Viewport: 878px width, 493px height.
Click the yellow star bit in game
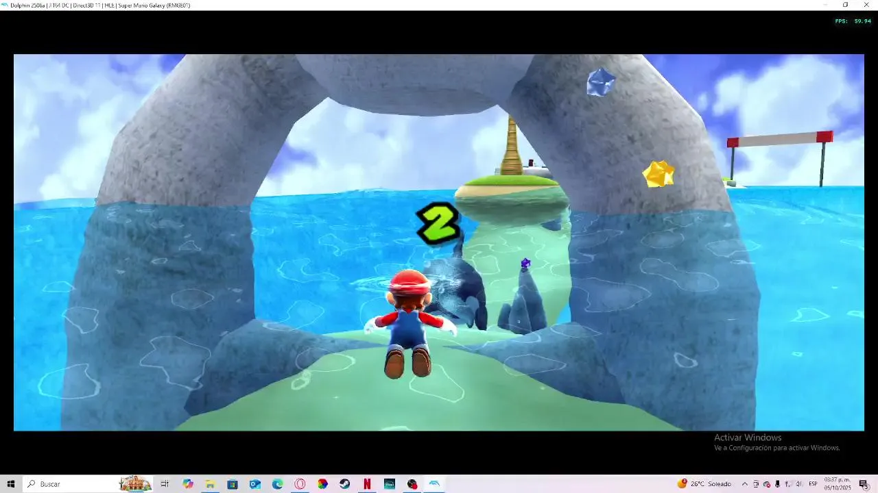pos(658,174)
